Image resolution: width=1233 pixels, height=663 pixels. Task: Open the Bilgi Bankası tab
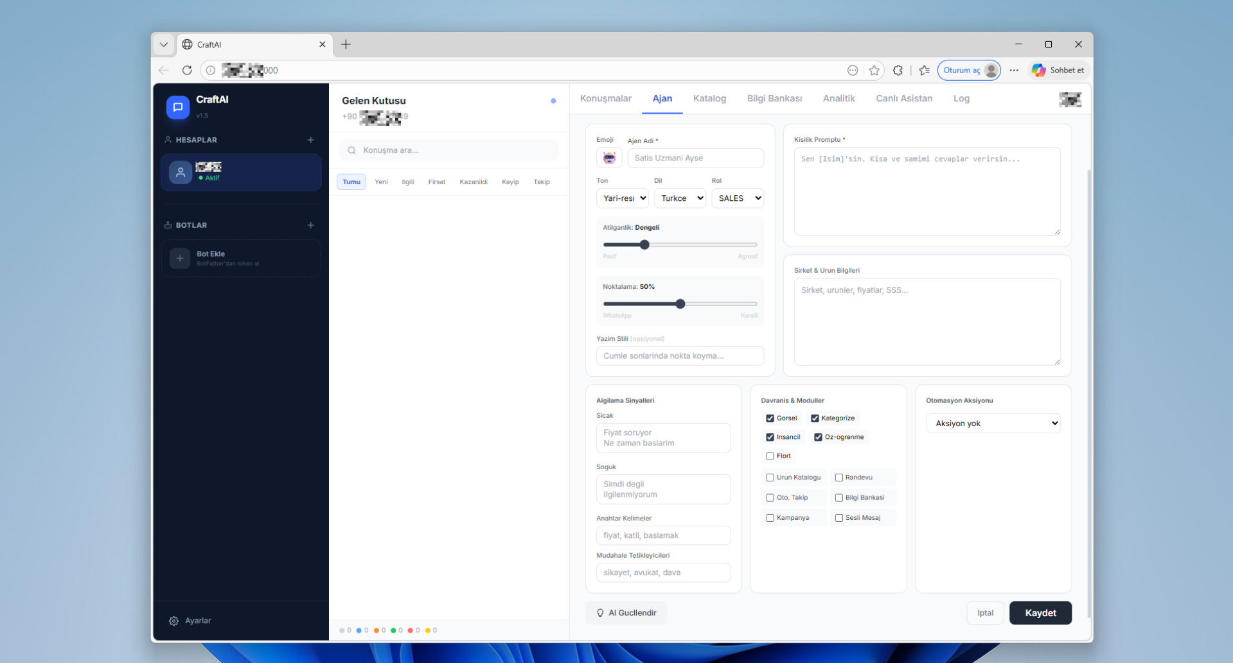pos(774,99)
